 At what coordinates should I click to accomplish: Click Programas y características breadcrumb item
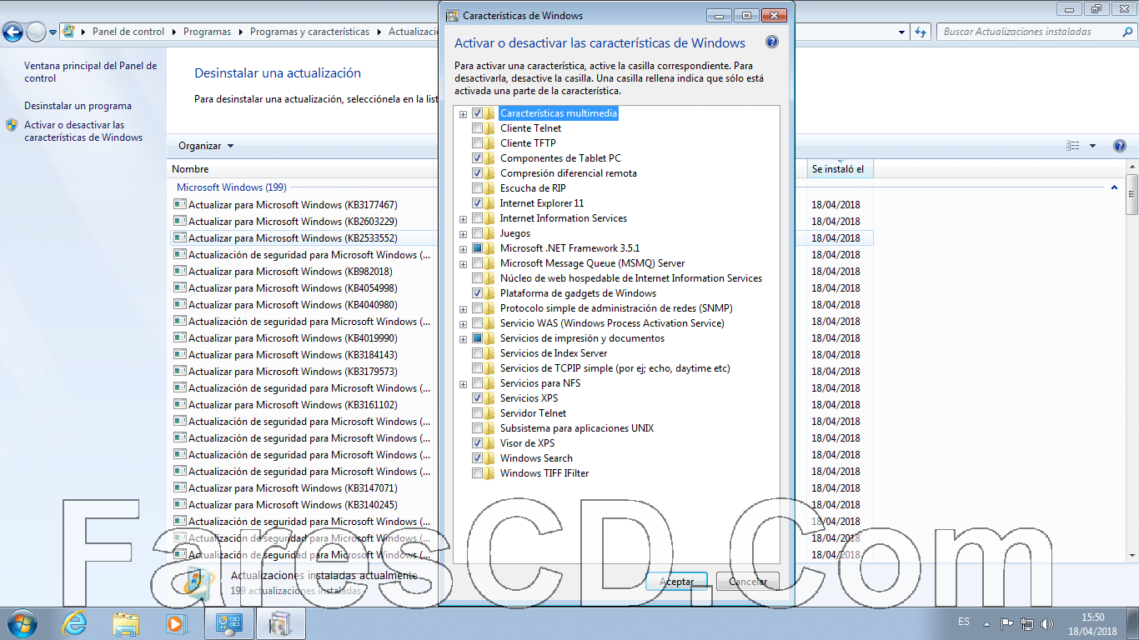309,32
